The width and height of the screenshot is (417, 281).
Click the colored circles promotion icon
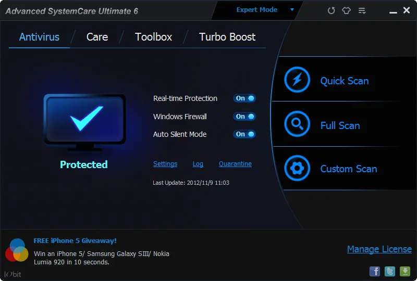tap(17, 250)
